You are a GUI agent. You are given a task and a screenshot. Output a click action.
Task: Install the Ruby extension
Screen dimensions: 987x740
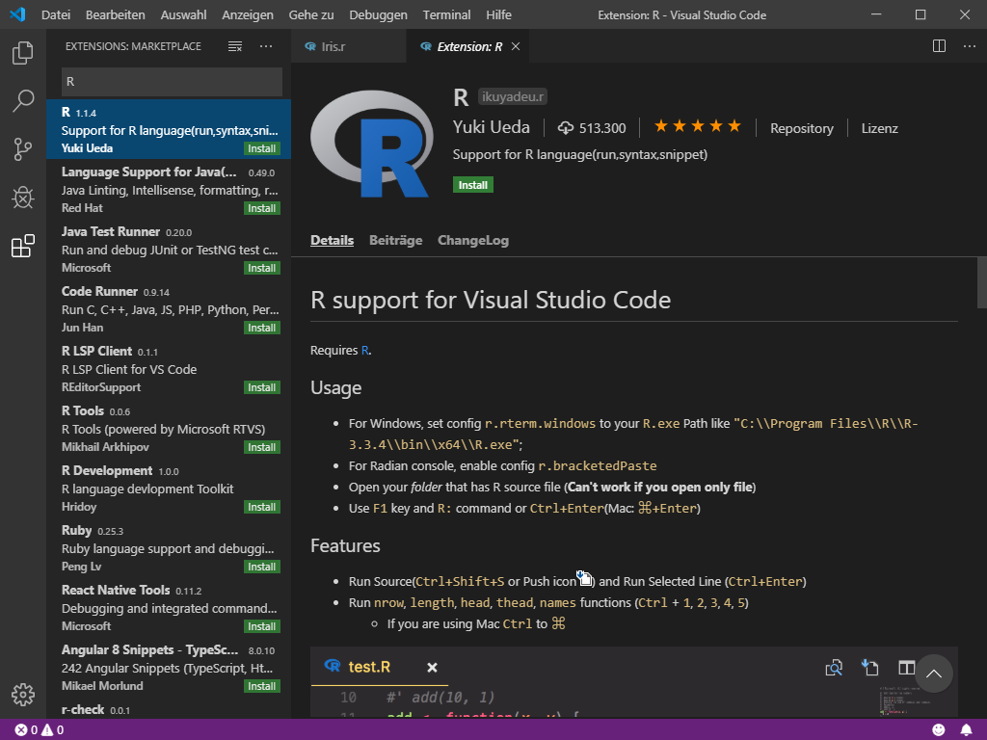click(x=262, y=567)
